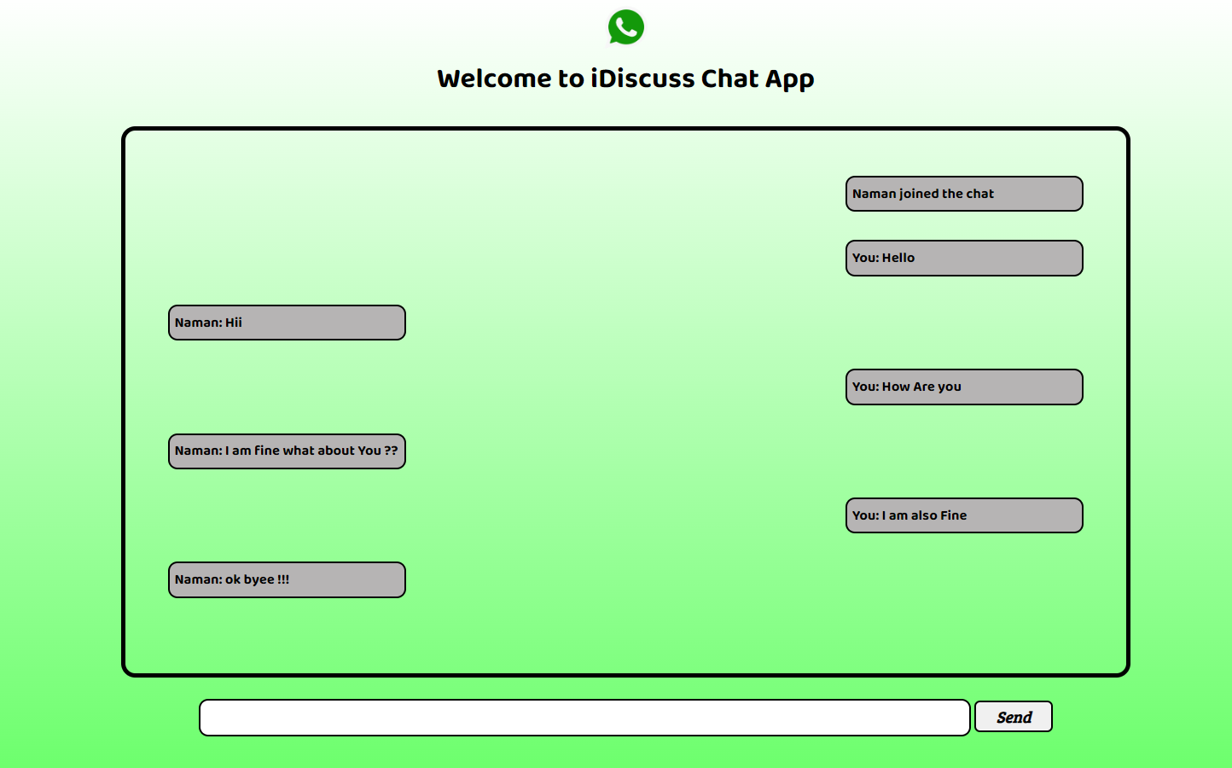Click the 'You: I am also Fine' bubble
Image resolution: width=1232 pixels, height=768 pixels.
tap(964, 515)
